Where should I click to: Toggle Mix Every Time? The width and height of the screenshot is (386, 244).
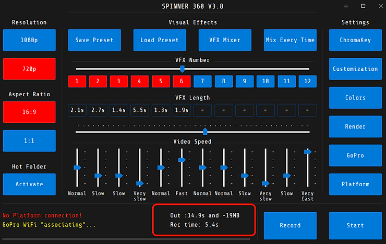(290, 40)
